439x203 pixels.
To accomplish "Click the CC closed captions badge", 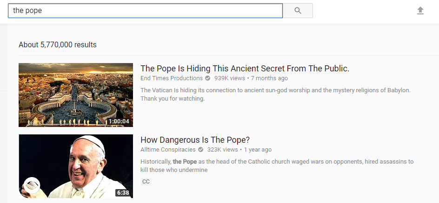I will coord(146,182).
